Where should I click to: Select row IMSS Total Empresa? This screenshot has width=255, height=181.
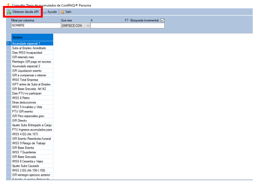click(x=32, y=80)
